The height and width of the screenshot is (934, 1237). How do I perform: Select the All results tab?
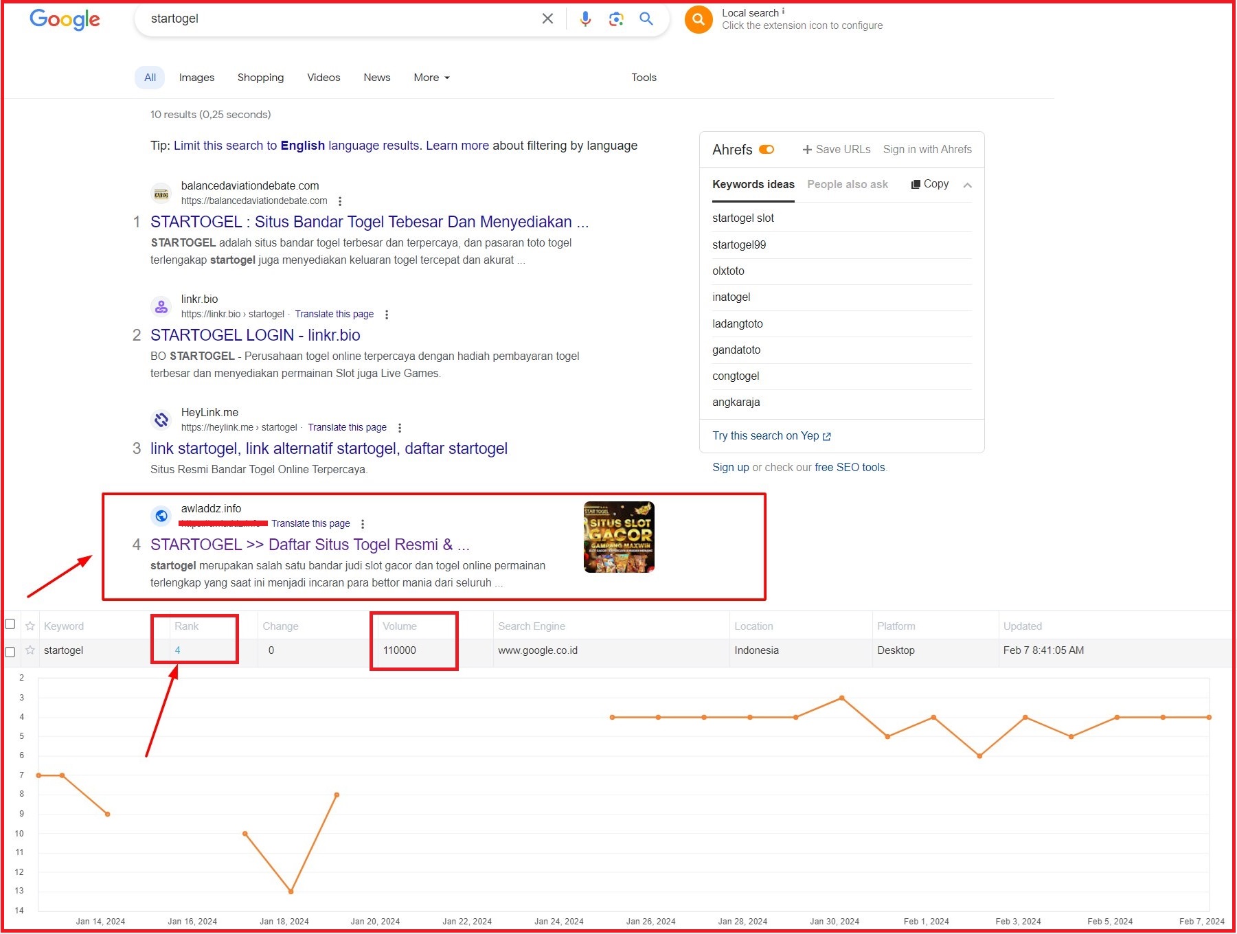[150, 78]
